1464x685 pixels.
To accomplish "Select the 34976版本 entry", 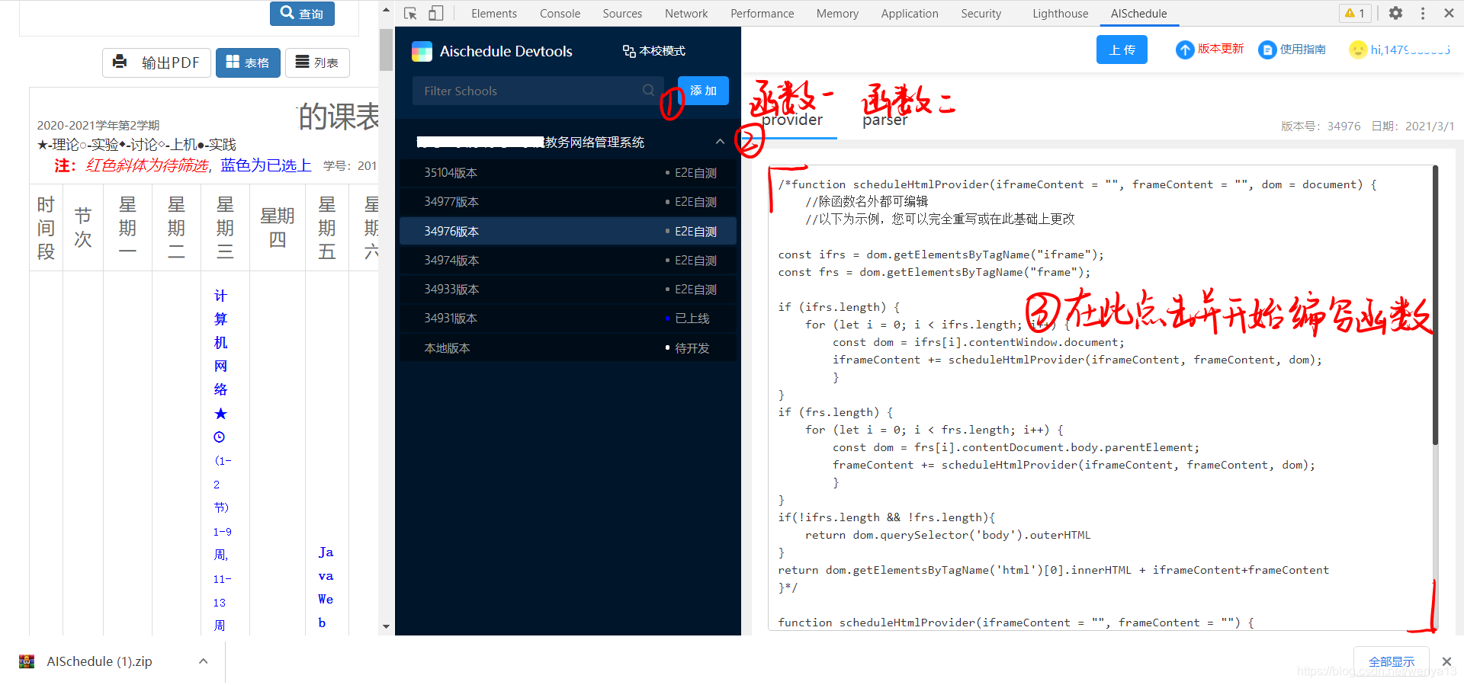I will pyautogui.click(x=568, y=231).
